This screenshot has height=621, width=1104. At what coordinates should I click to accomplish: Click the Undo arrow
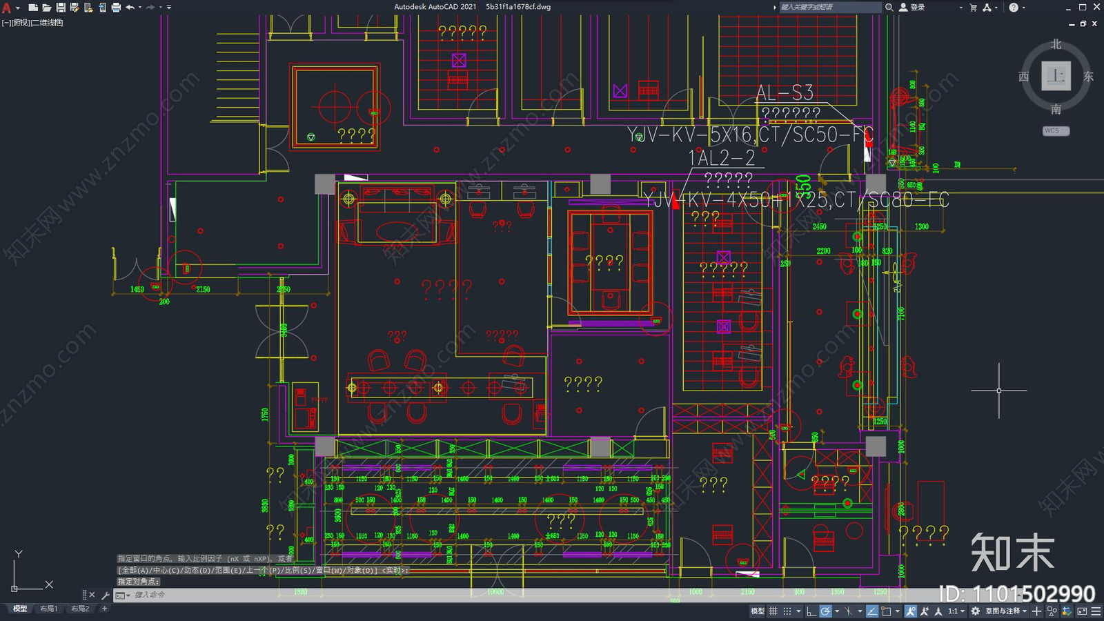pyautogui.click(x=130, y=8)
